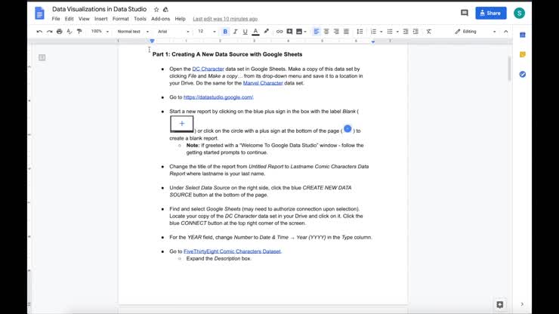Click the blank report plus image

click(182, 124)
